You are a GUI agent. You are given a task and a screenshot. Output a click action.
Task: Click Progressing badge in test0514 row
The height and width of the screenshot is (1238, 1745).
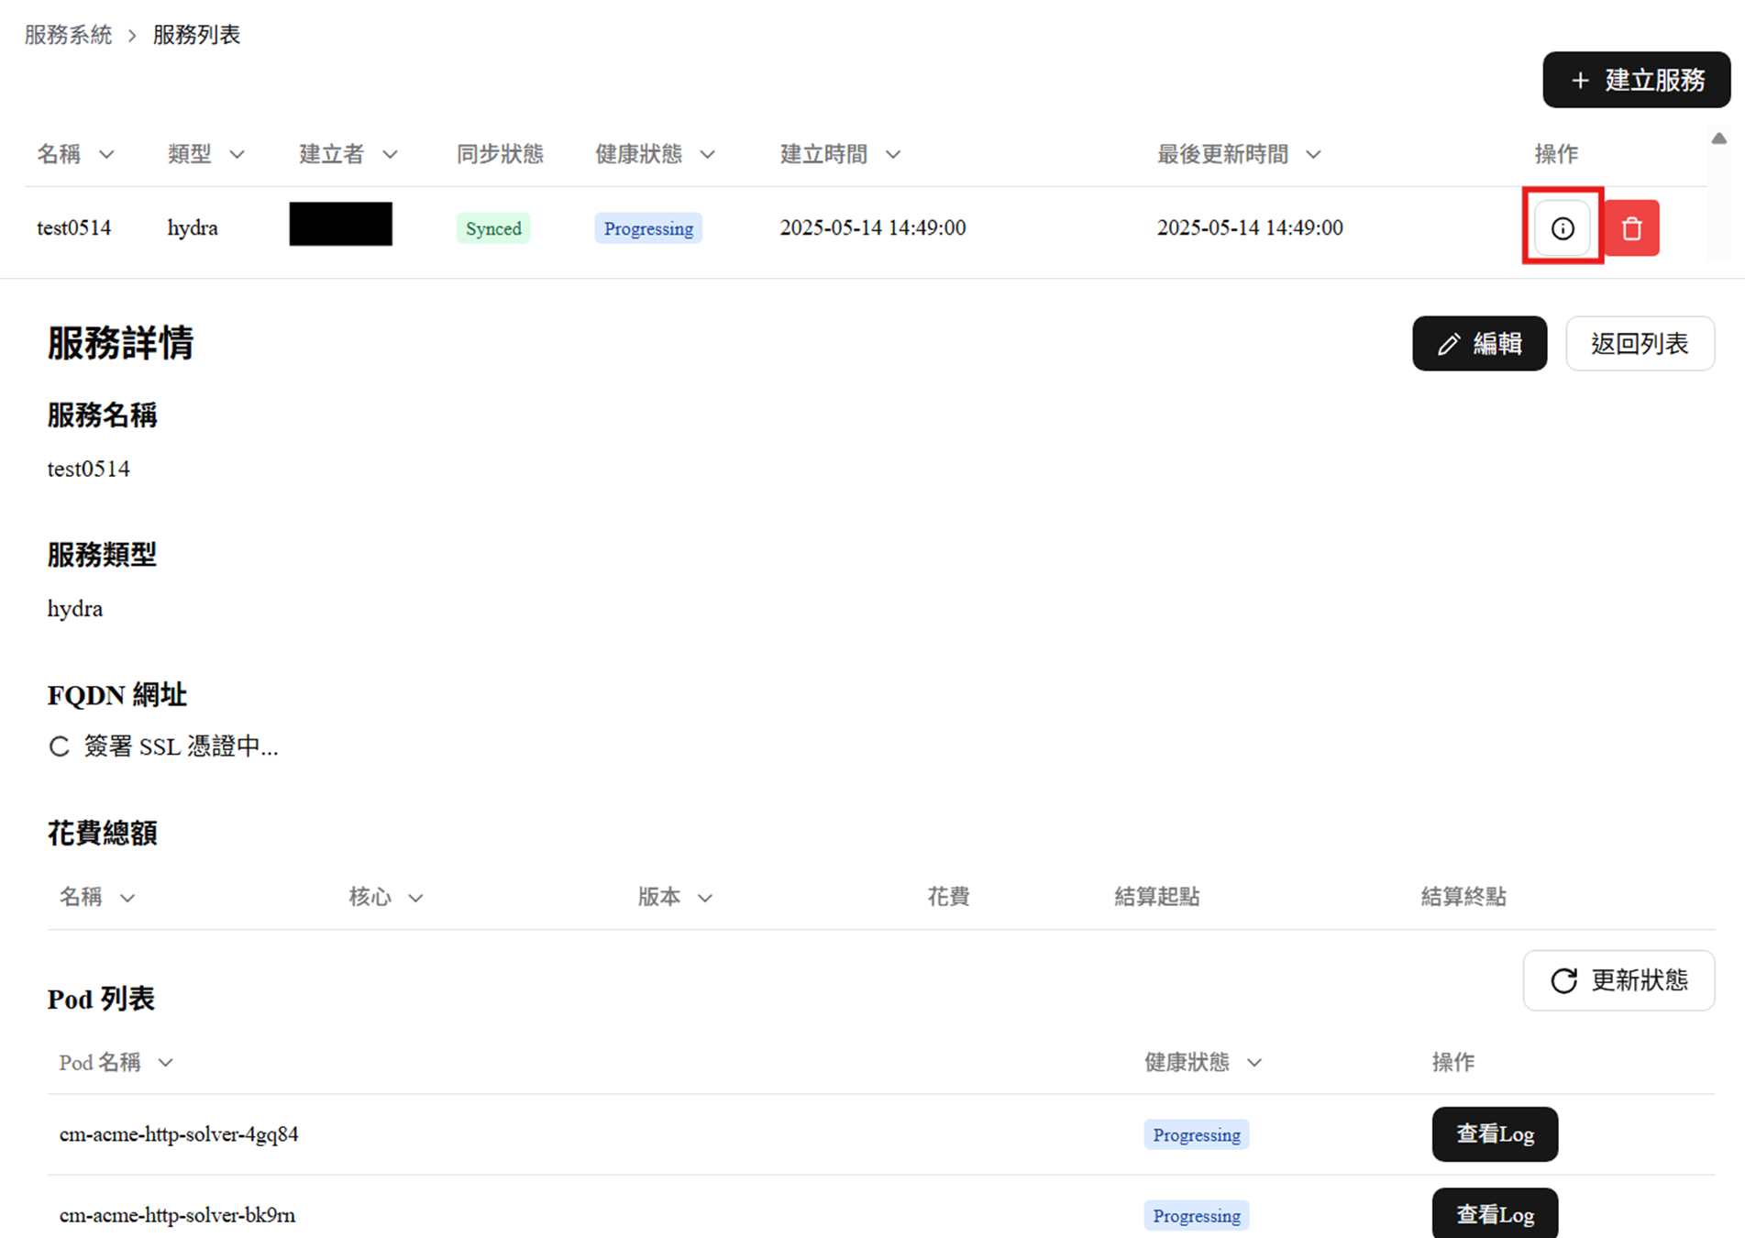click(648, 228)
